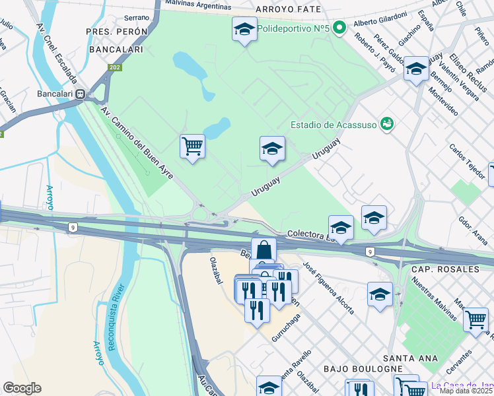Screen dimensions: 494x396
Task: Open the shopping bag marker near Colectora
Action: pyautogui.click(x=264, y=250)
